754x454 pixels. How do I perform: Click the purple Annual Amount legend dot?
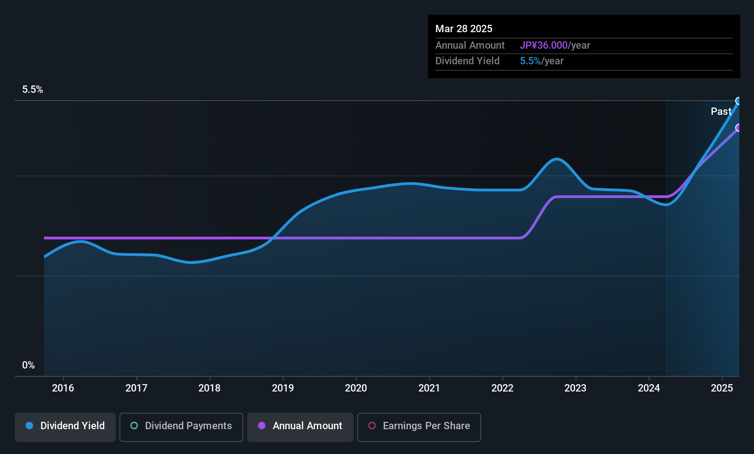click(x=262, y=426)
